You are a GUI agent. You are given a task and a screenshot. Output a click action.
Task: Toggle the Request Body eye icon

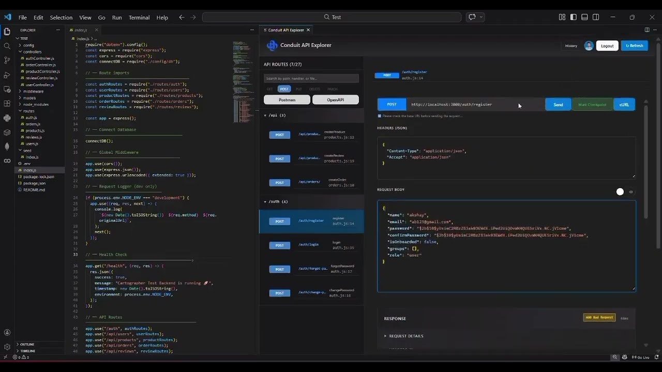tap(631, 192)
